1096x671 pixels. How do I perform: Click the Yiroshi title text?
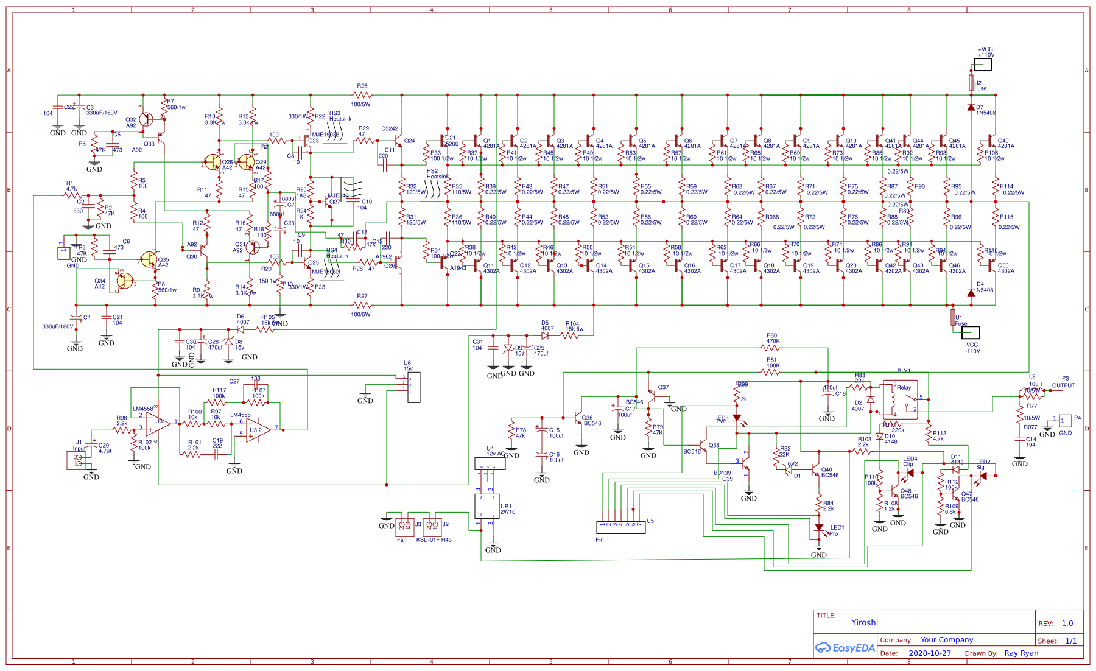[865, 623]
